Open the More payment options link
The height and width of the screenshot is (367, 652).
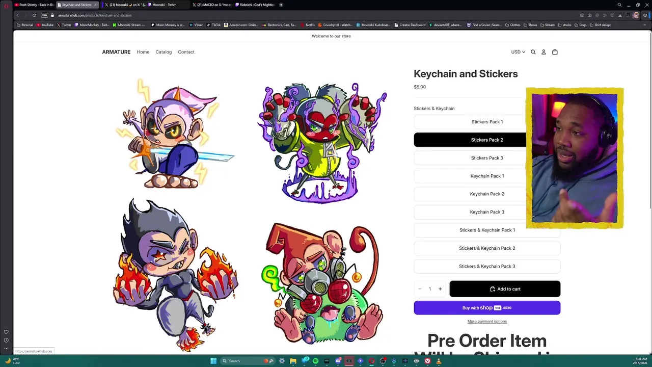487,322
